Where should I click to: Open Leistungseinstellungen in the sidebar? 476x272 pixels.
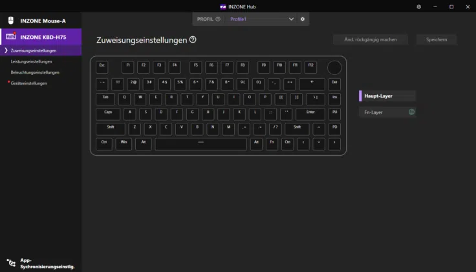[x=31, y=61]
